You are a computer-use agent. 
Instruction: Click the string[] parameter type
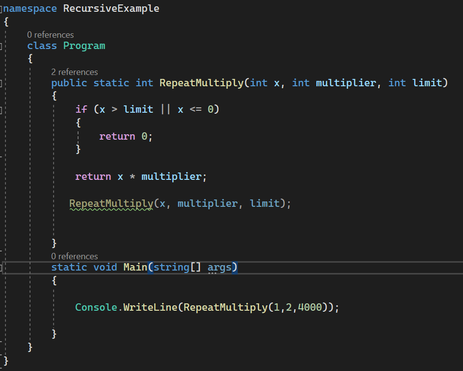point(177,268)
